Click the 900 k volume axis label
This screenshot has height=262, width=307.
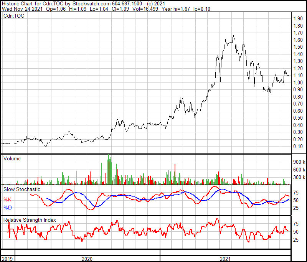tap(299, 162)
